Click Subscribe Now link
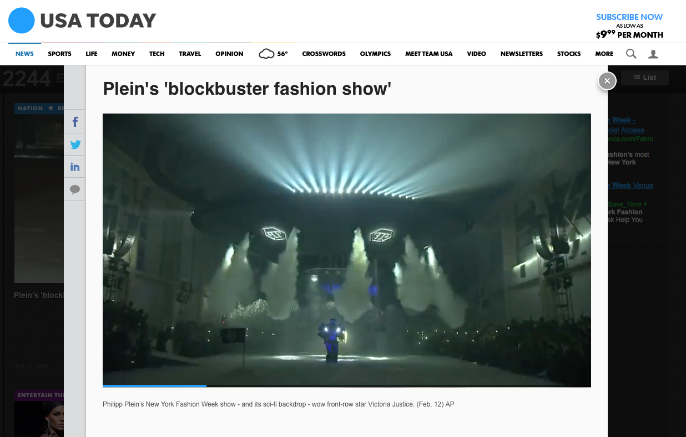 click(x=629, y=17)
